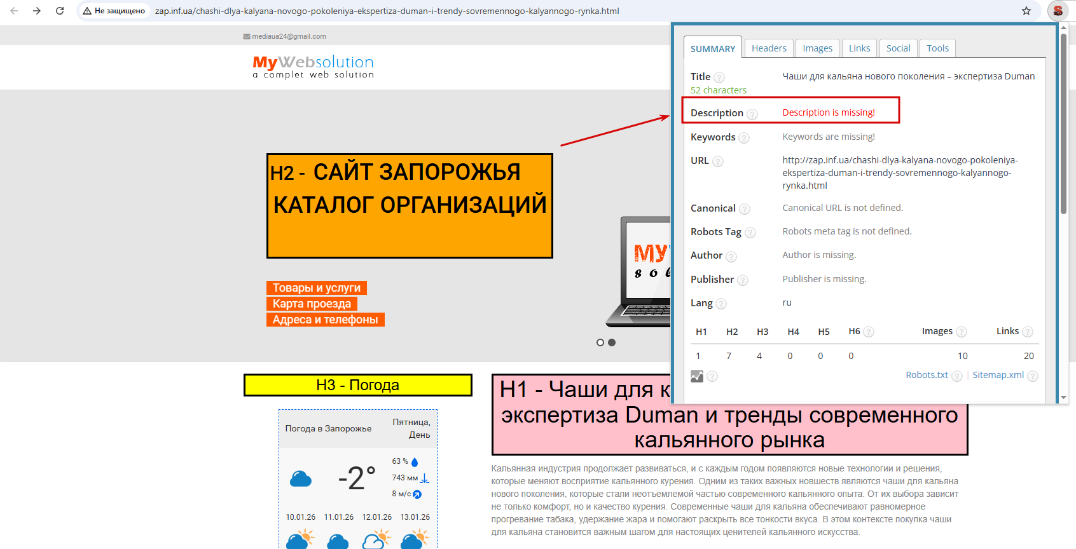1076x549 pixels.
Task: Click the 'H3 - Погода' heading
Action: point(358,385)
